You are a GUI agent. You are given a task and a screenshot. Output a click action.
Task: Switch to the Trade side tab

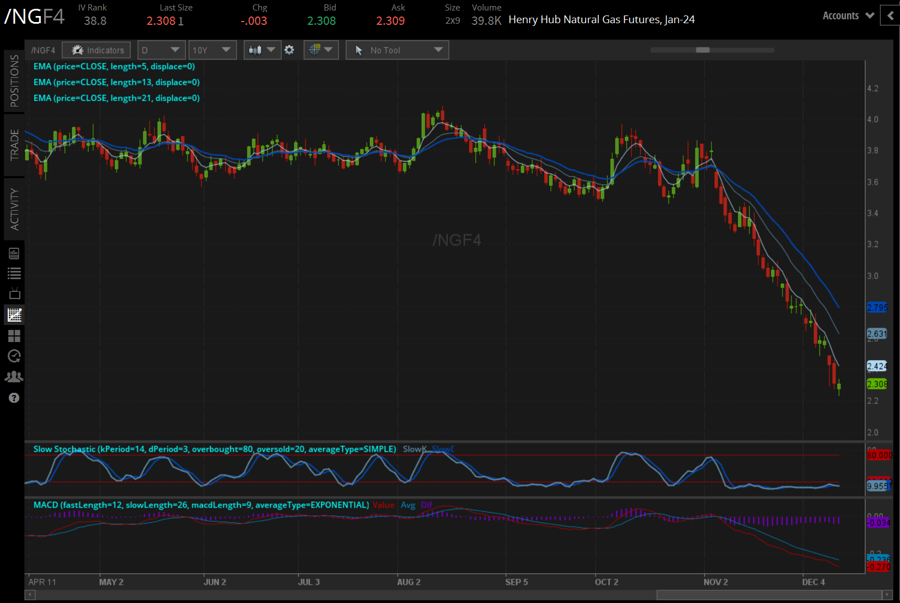click(14, 145)
